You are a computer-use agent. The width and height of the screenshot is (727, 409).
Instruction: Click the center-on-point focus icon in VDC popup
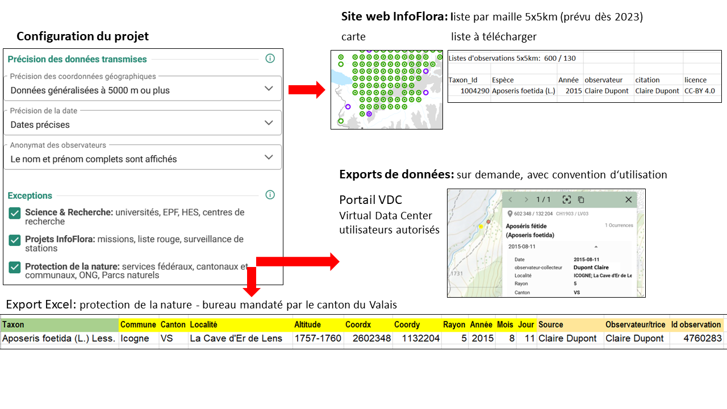pos(566,199)
